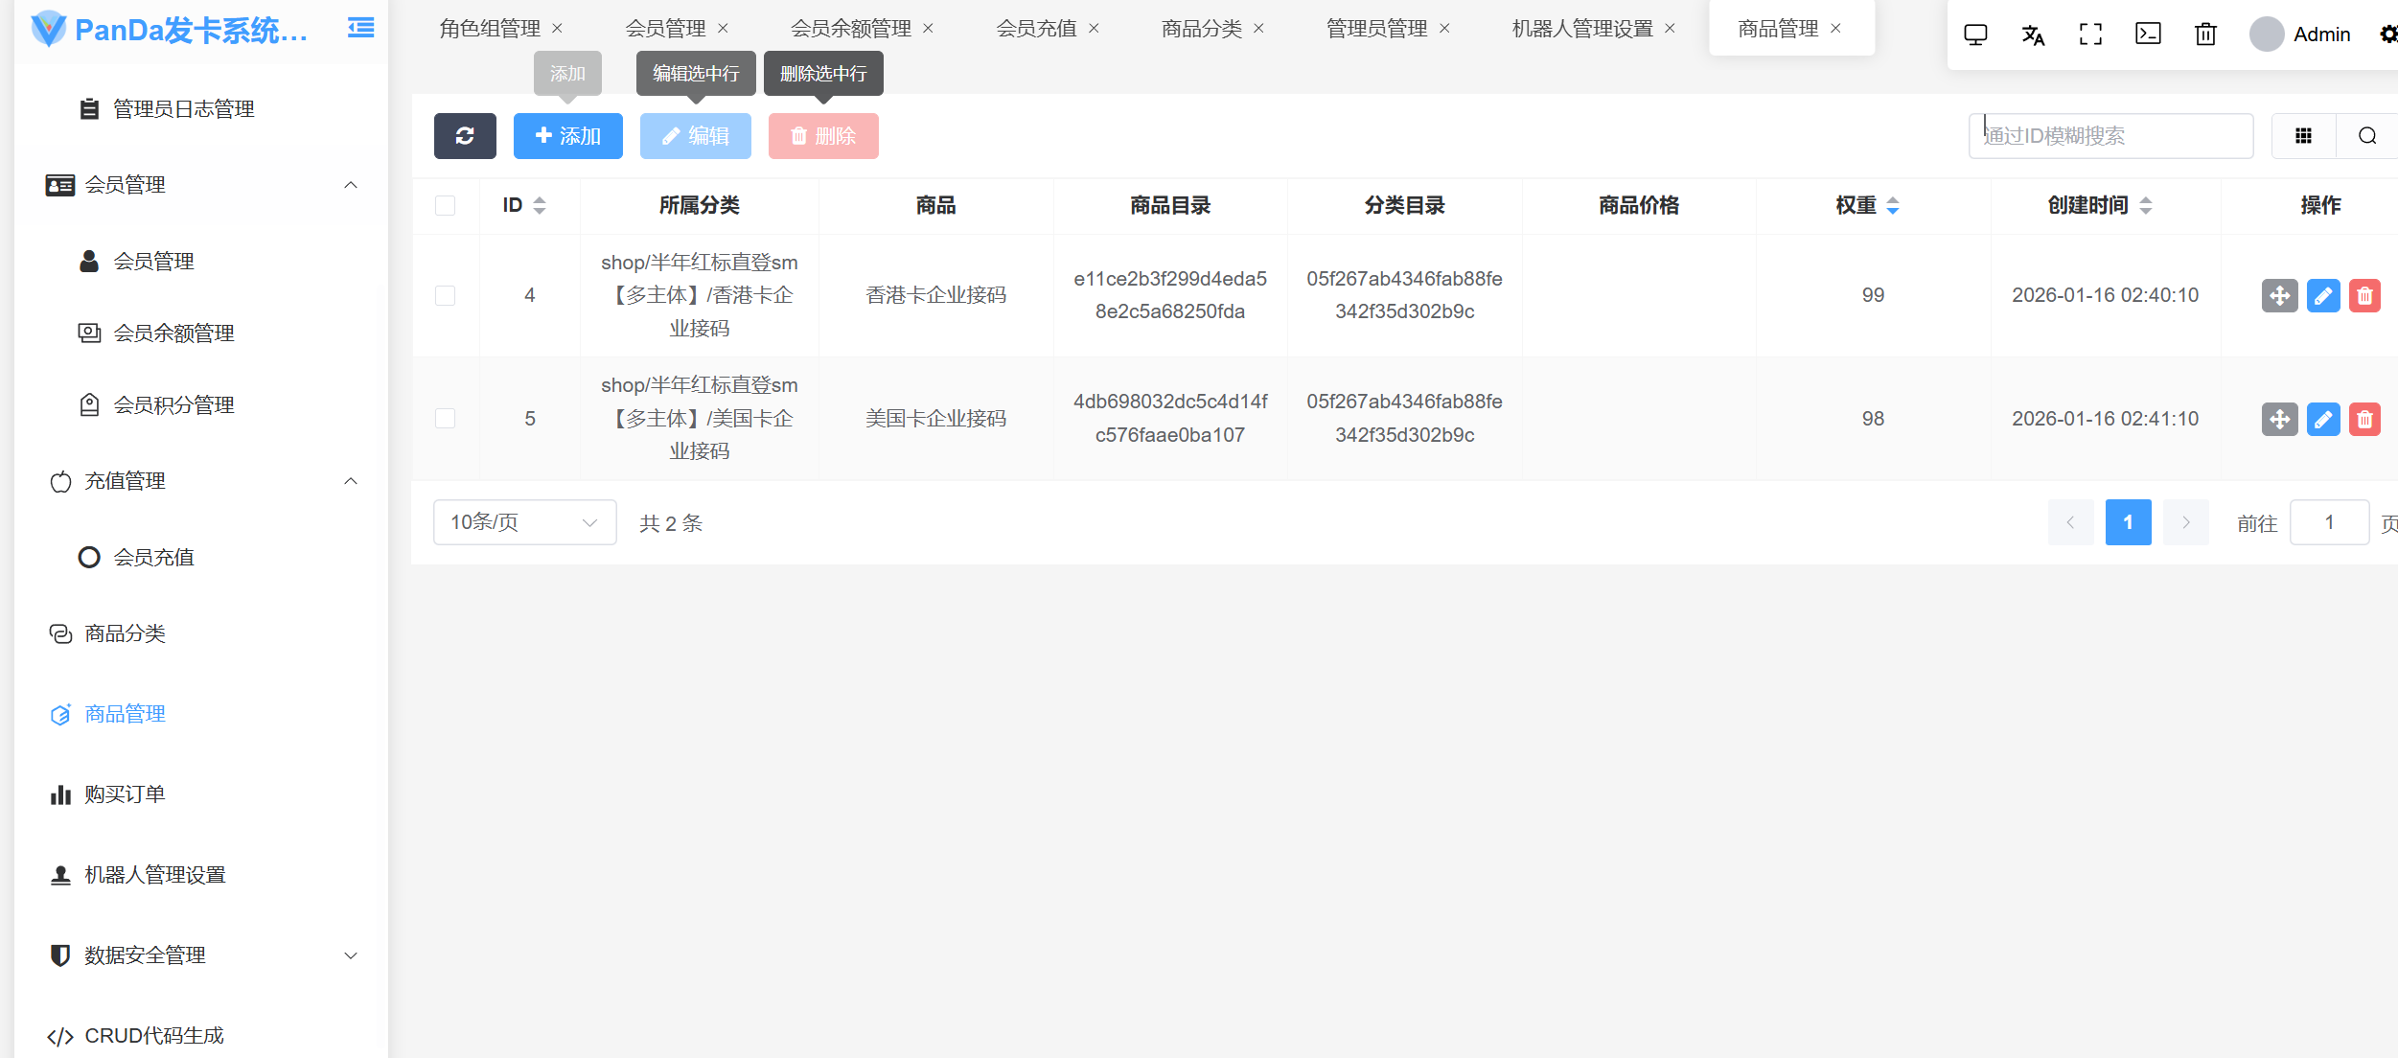Toggle the select-all checkbox in table header
Image resolution: width=2398 pixels, height=1058 pixels.
click(445, 204)
